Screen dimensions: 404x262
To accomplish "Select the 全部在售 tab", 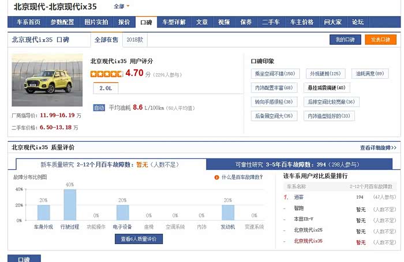I will point(106,40).
